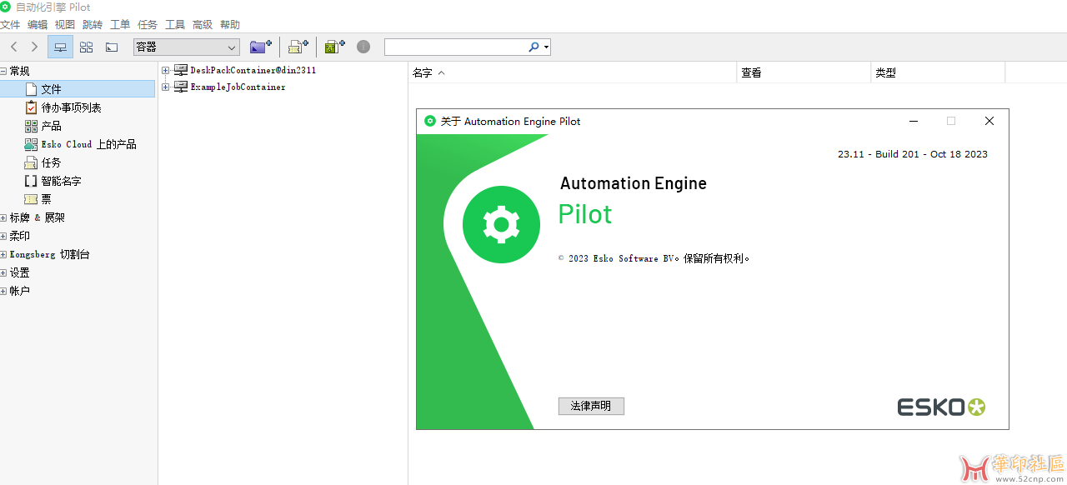Expand the ExampleJobContainer tree node
This screenshot has height=485, width=1067.
coord(165,87)
